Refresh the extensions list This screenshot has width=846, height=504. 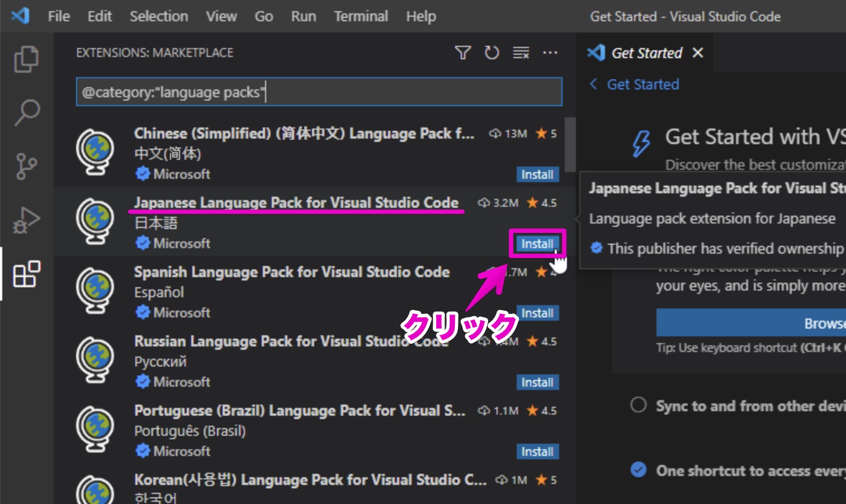click(x=492, y=52)
